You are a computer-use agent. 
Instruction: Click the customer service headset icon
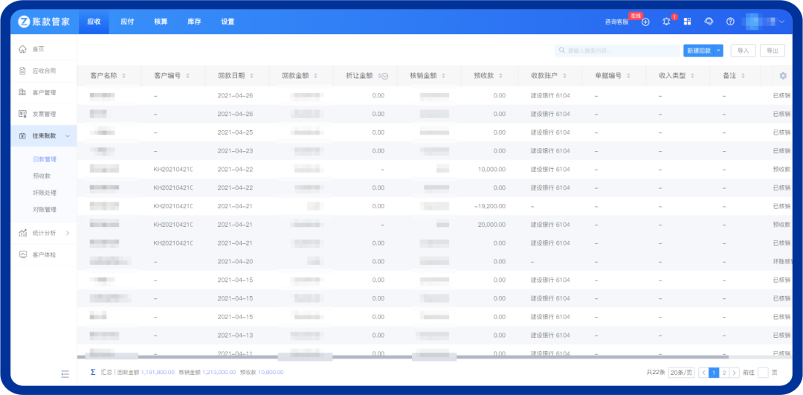[709, 22]
